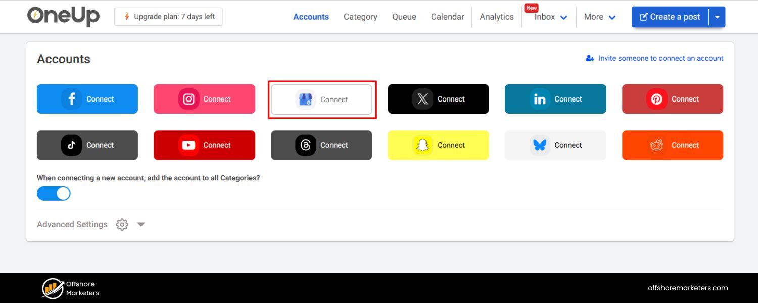Connect a Snapchat account
Screen dimensions: 758x303
pos(438,145)
